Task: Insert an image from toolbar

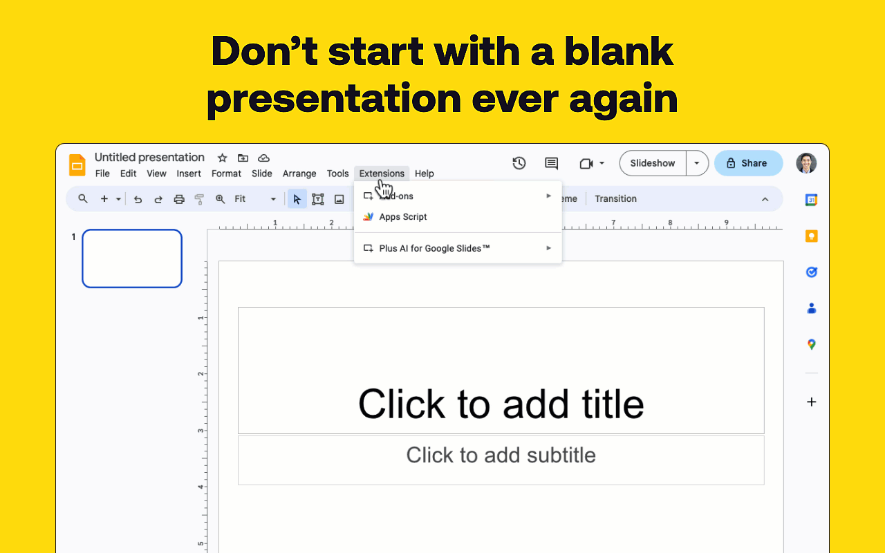Action: 339,199
